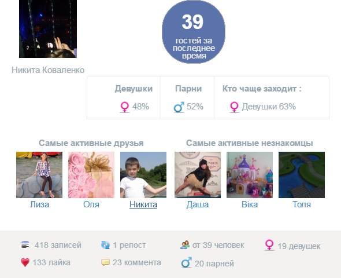Click the female icon next to Девушки 63%
This screenshot has height=278, width=341.
(234, 107)
